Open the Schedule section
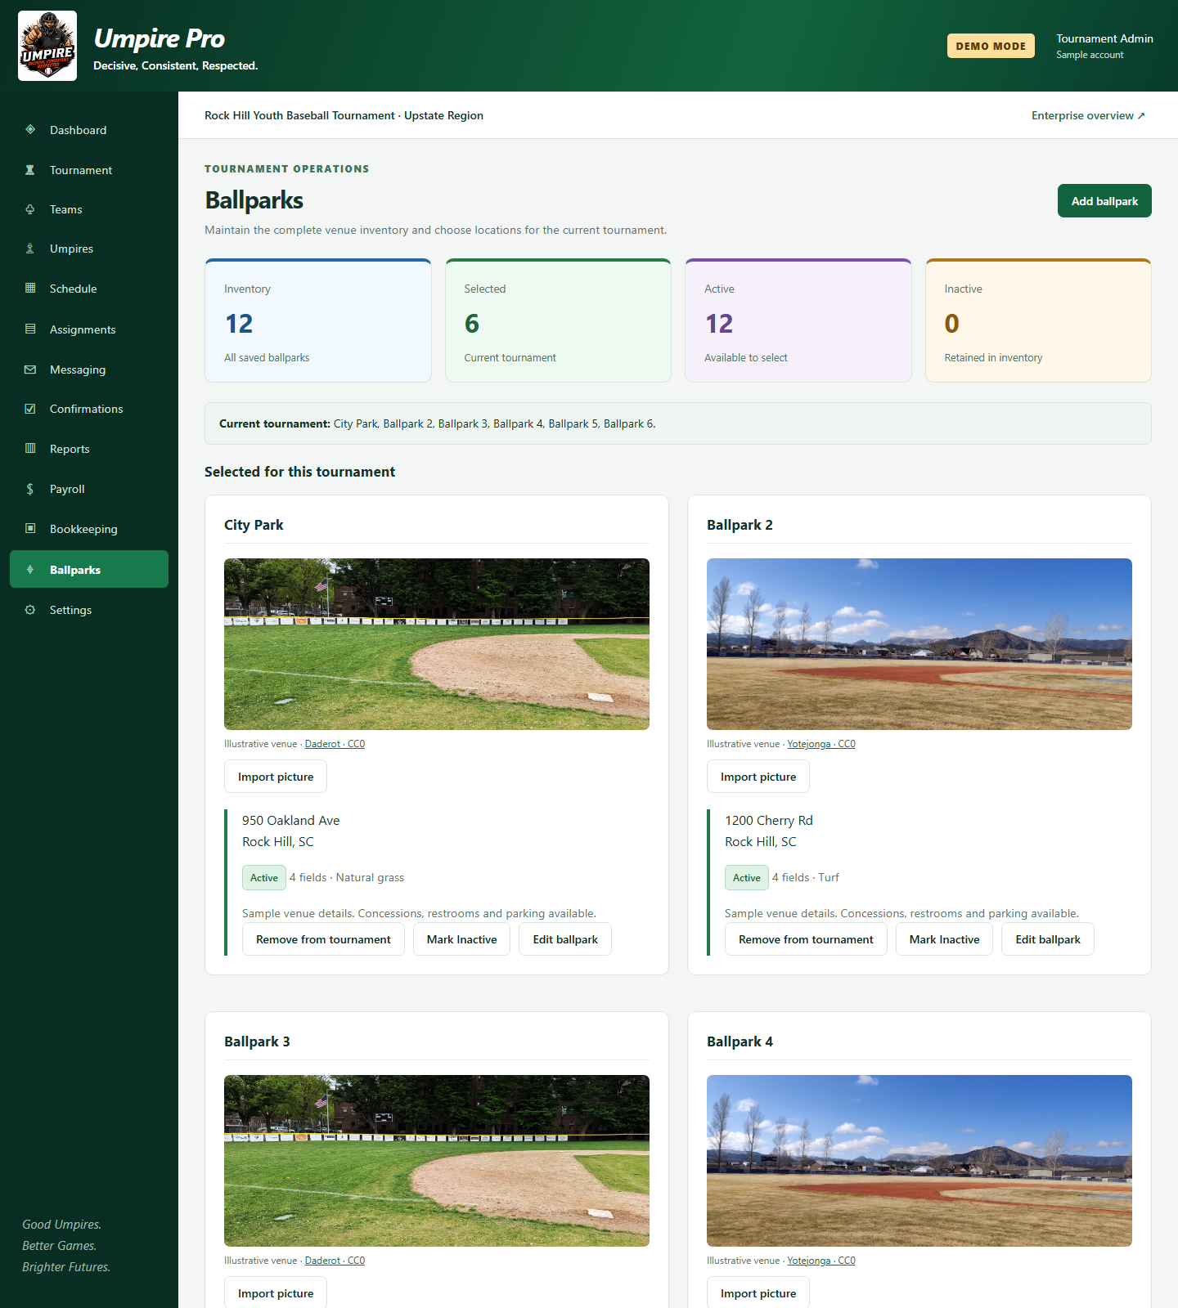This screenshot has width=1178, height=1308. [x=89, y=289]
